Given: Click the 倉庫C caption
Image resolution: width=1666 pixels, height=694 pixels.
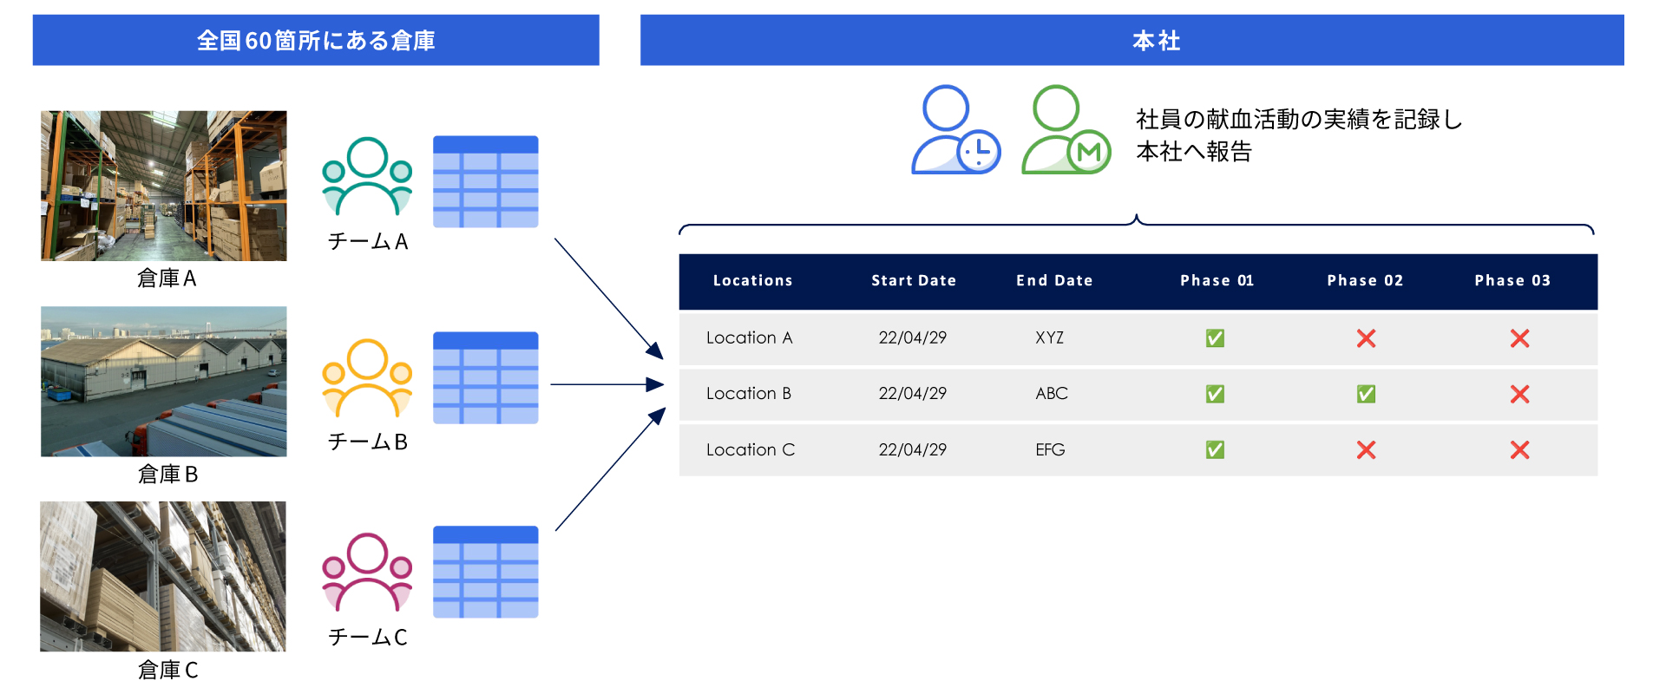Looking at the screenshot, I should tap(167, 670).
